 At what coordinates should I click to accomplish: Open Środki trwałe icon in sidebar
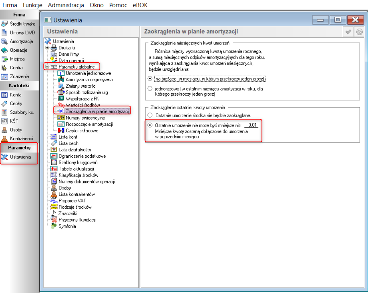coord(4,24)
